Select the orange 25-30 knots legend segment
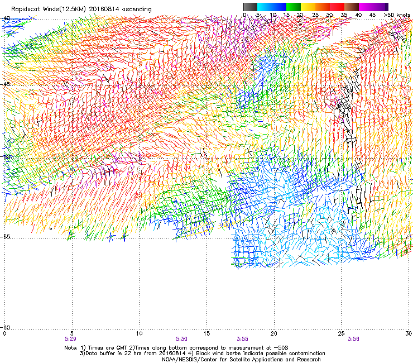The image size is (413, 363). 323,7
